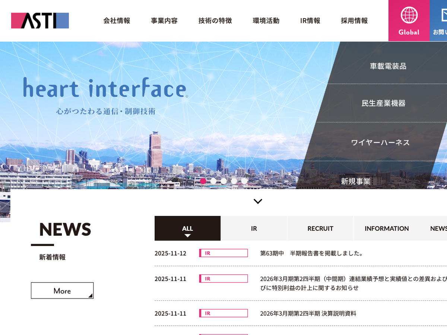Open the Global site globe icon
Image resolution: width=447 pixels, height=335 pixels.
tap(409, 15)
